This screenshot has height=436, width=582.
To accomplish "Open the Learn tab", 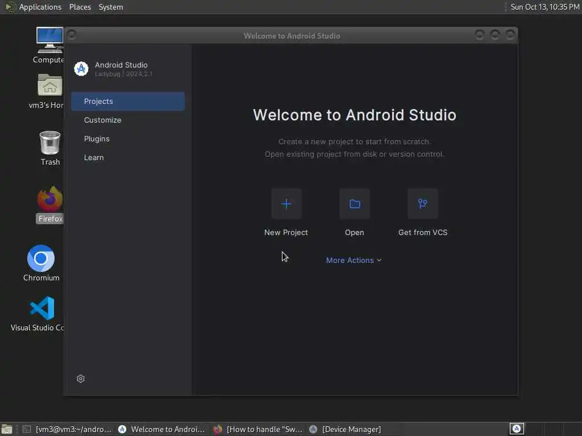I will click(128, 158).
